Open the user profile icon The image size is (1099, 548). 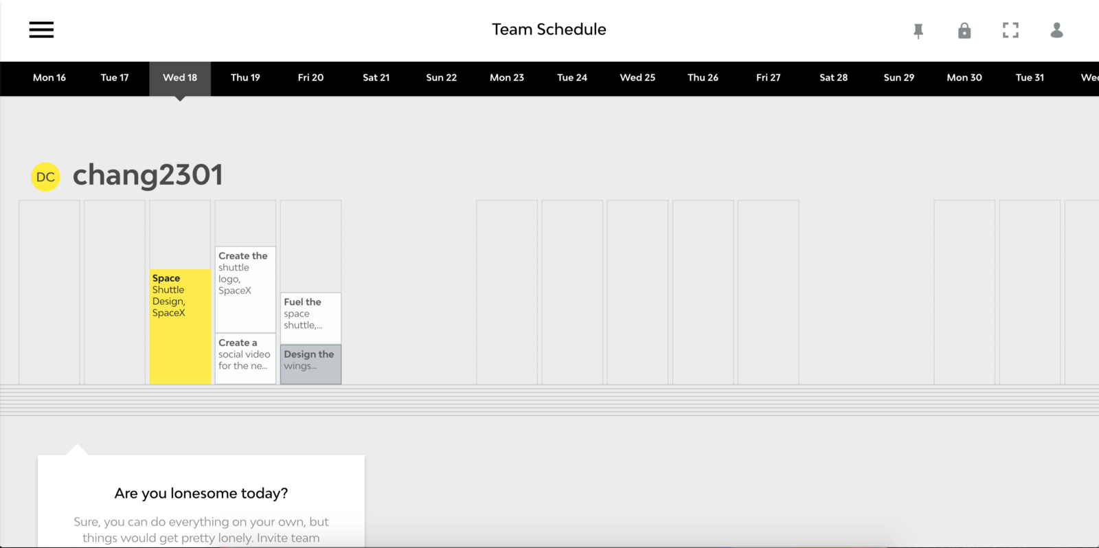tap(1056, 30)
